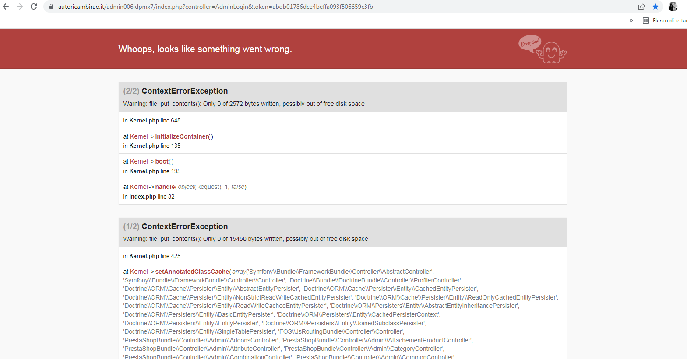The height and width of the screenshot is (359, 687).
Task: Select the (1/2) ContextErrorException title
Action: [x=176, y=227]
